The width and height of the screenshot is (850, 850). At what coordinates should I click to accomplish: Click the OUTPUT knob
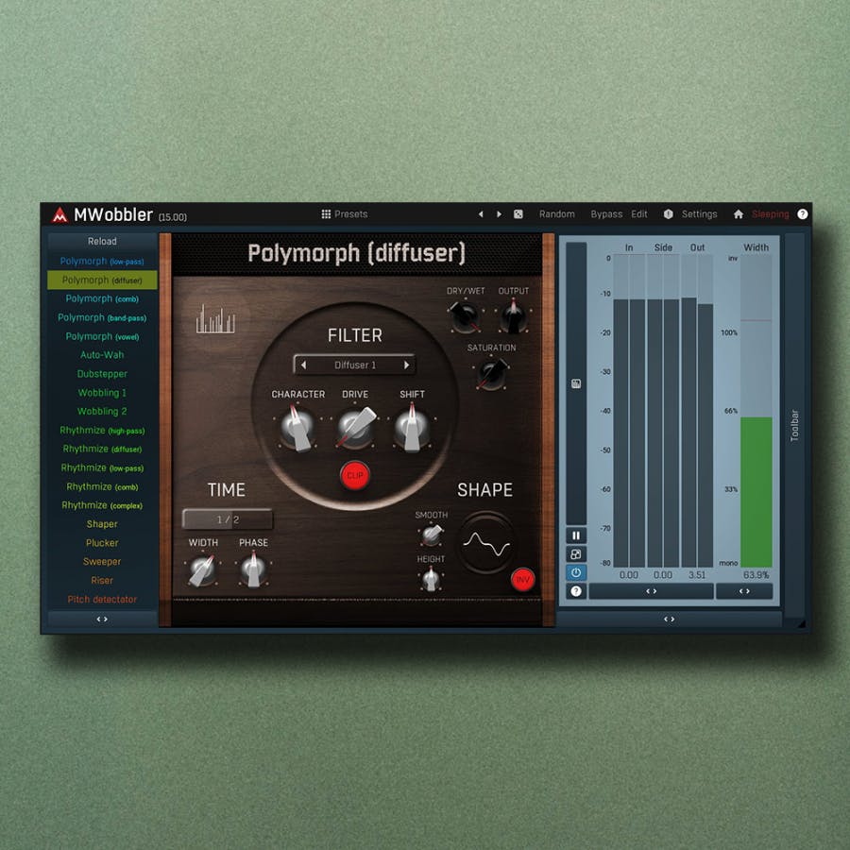click(513, 316)
